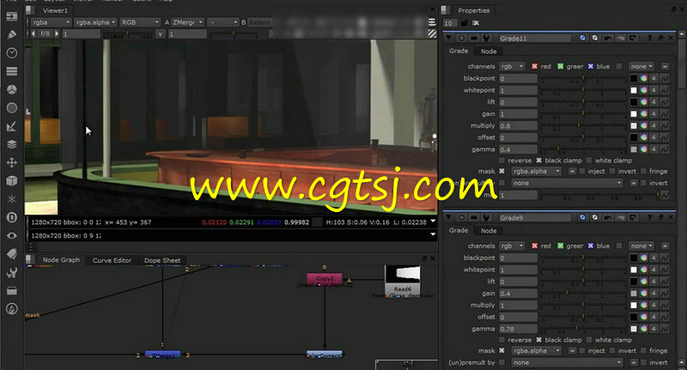The width and height of the screenshot is (687, 370).
Task: Click the color wheel for Grade9 gain
Action: (643, 294)
